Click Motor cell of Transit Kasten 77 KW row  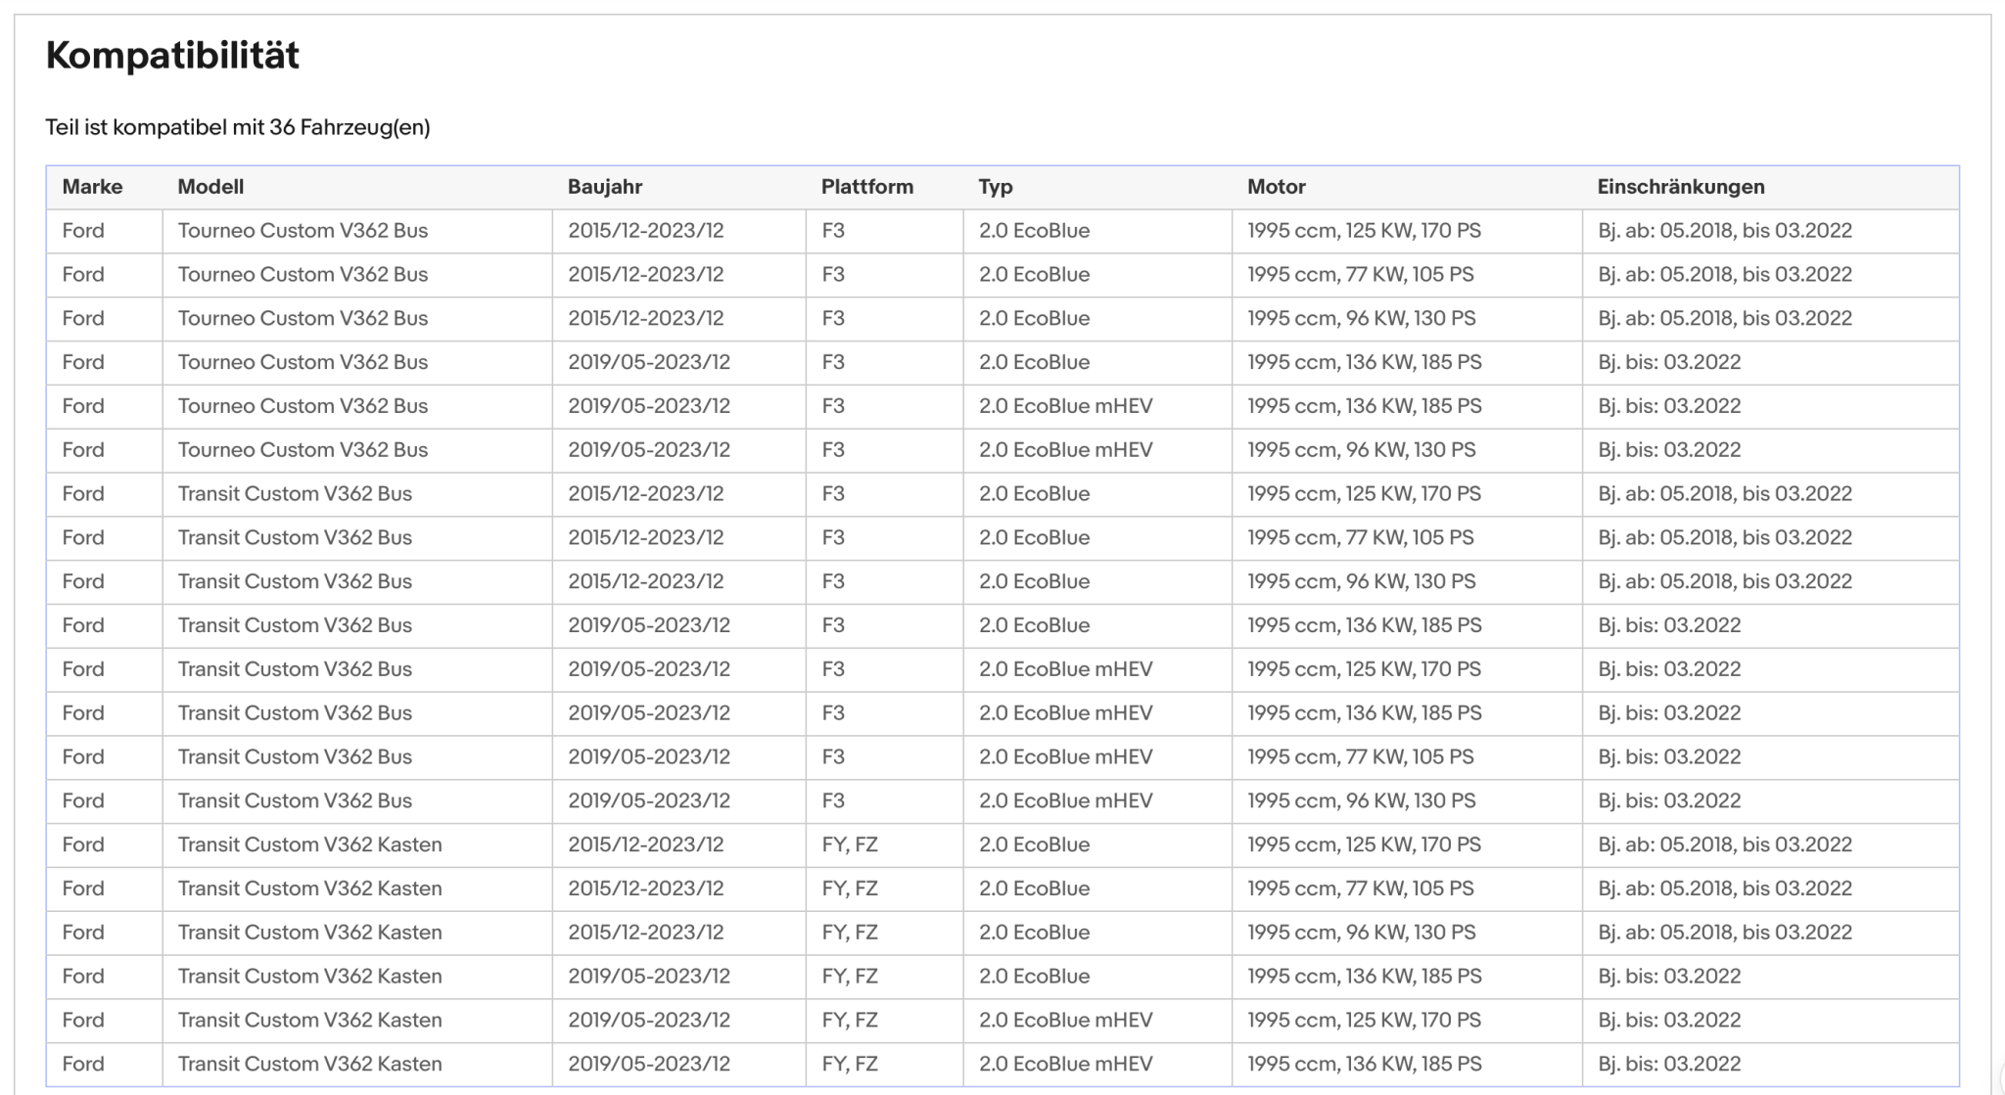(x=1407, y=889)
